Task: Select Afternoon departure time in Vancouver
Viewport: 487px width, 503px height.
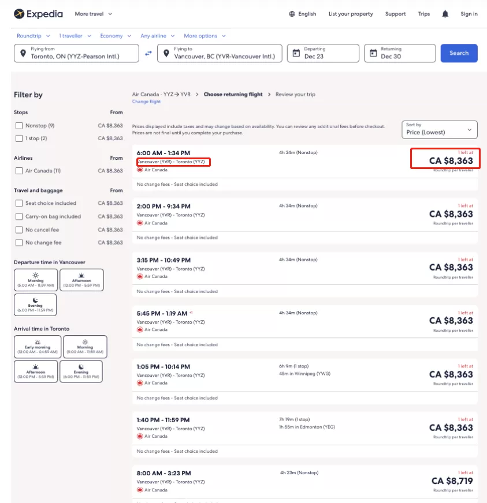Action: tap(81, 280)
